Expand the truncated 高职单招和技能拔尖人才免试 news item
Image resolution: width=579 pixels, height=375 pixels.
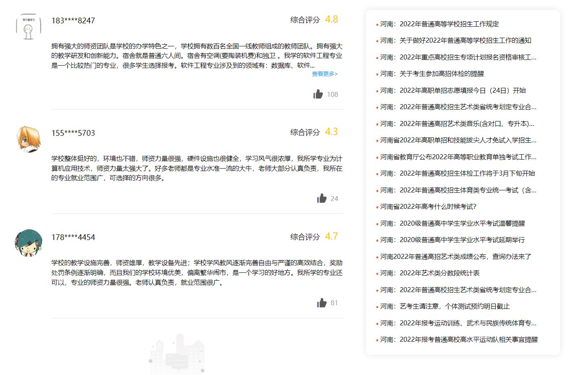click(456, 140)
